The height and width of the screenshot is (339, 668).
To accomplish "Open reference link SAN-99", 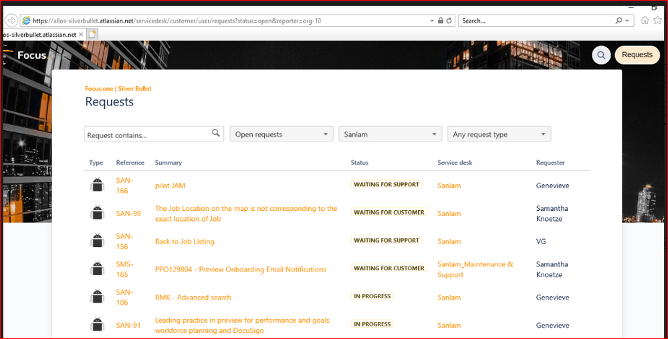I will (128, 214).
